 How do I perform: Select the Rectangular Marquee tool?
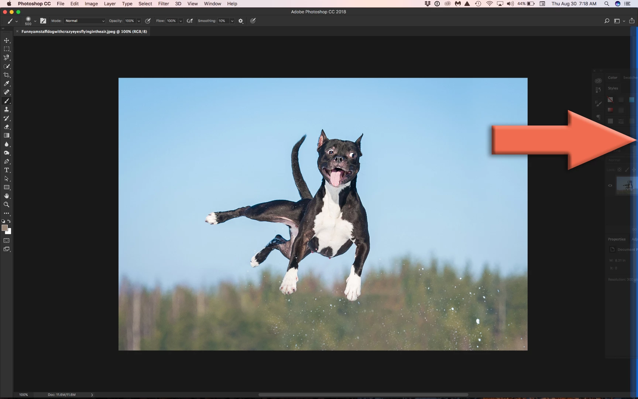point(7,49)
